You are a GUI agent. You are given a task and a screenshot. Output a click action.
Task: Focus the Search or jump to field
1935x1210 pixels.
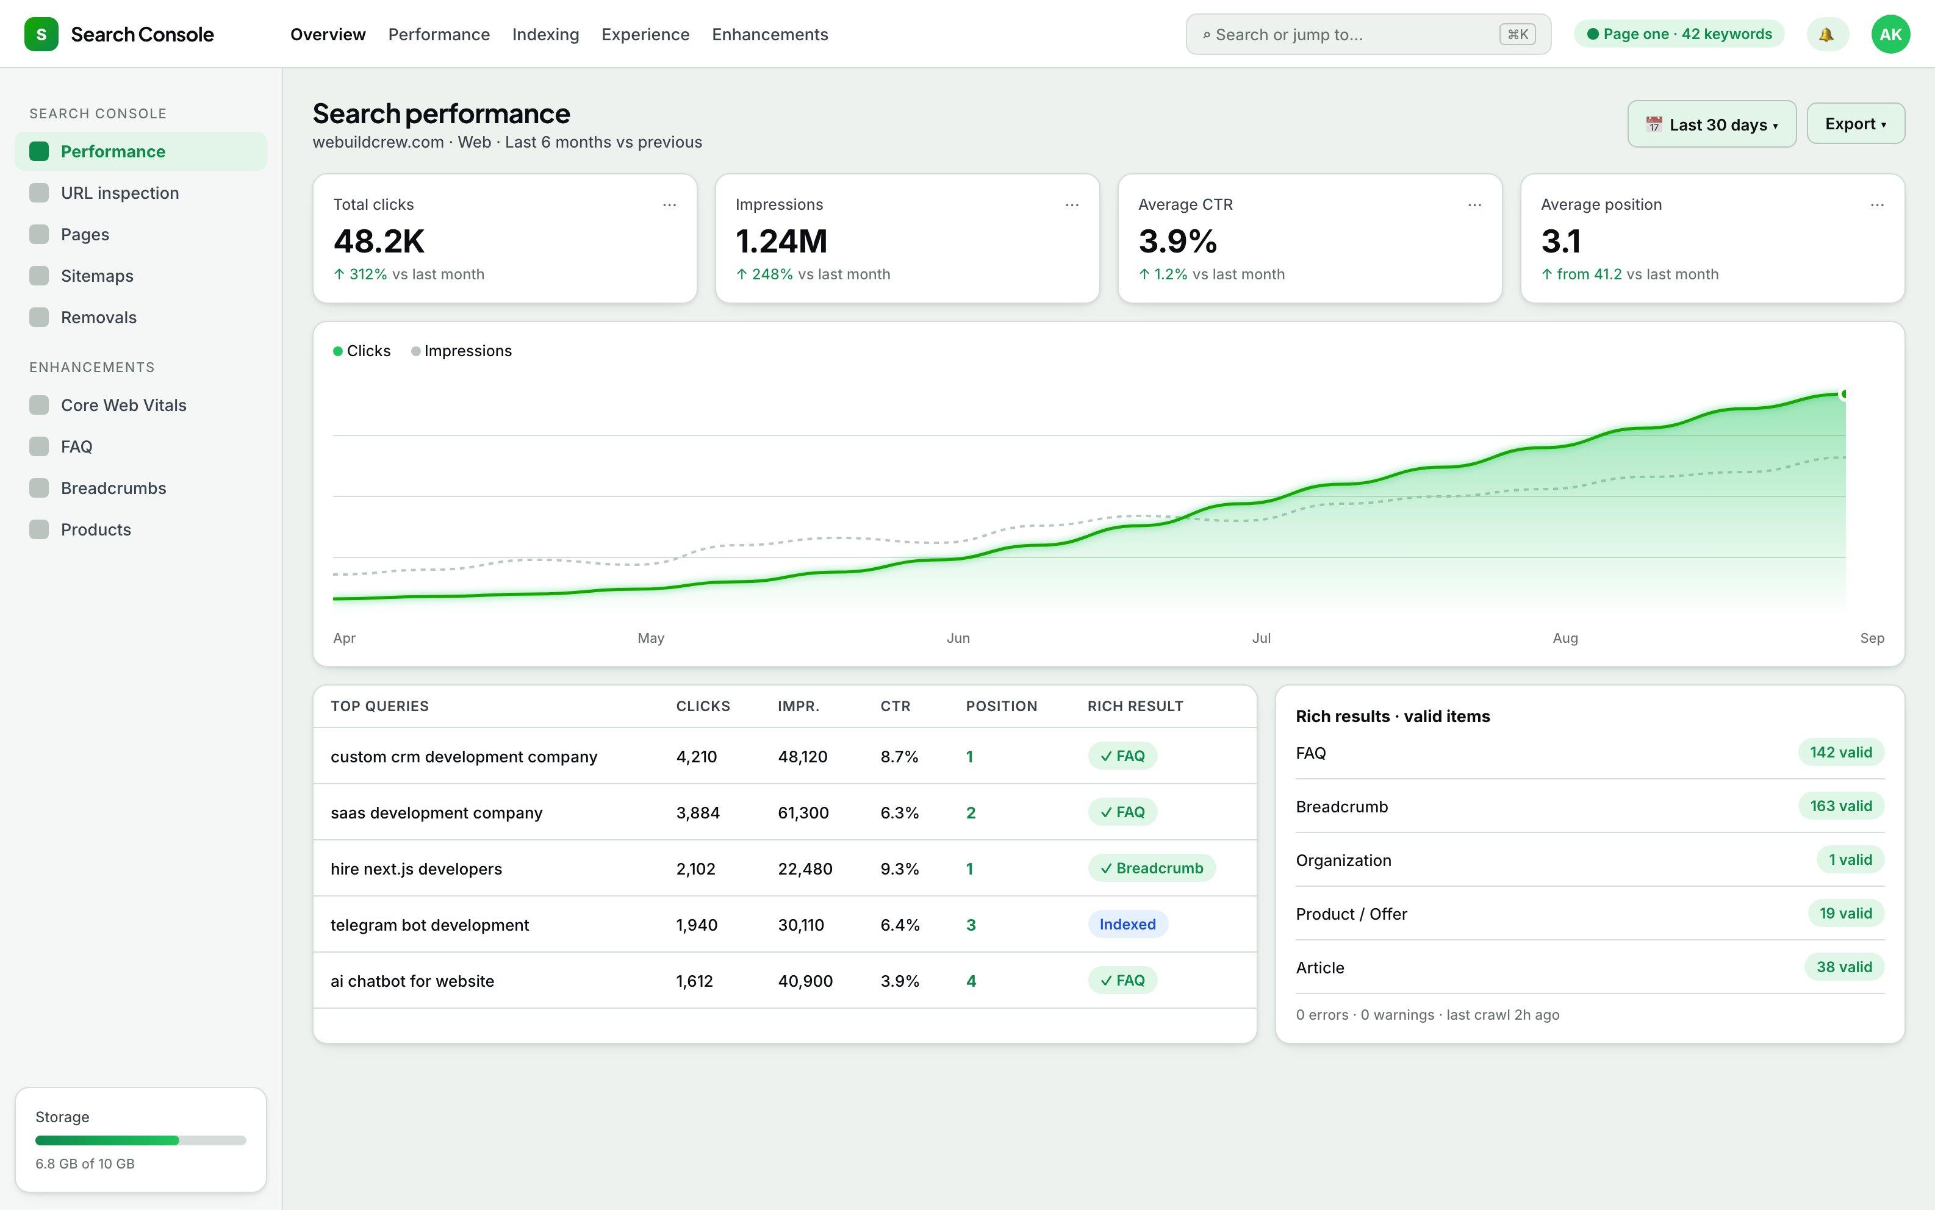(1368, 34)
